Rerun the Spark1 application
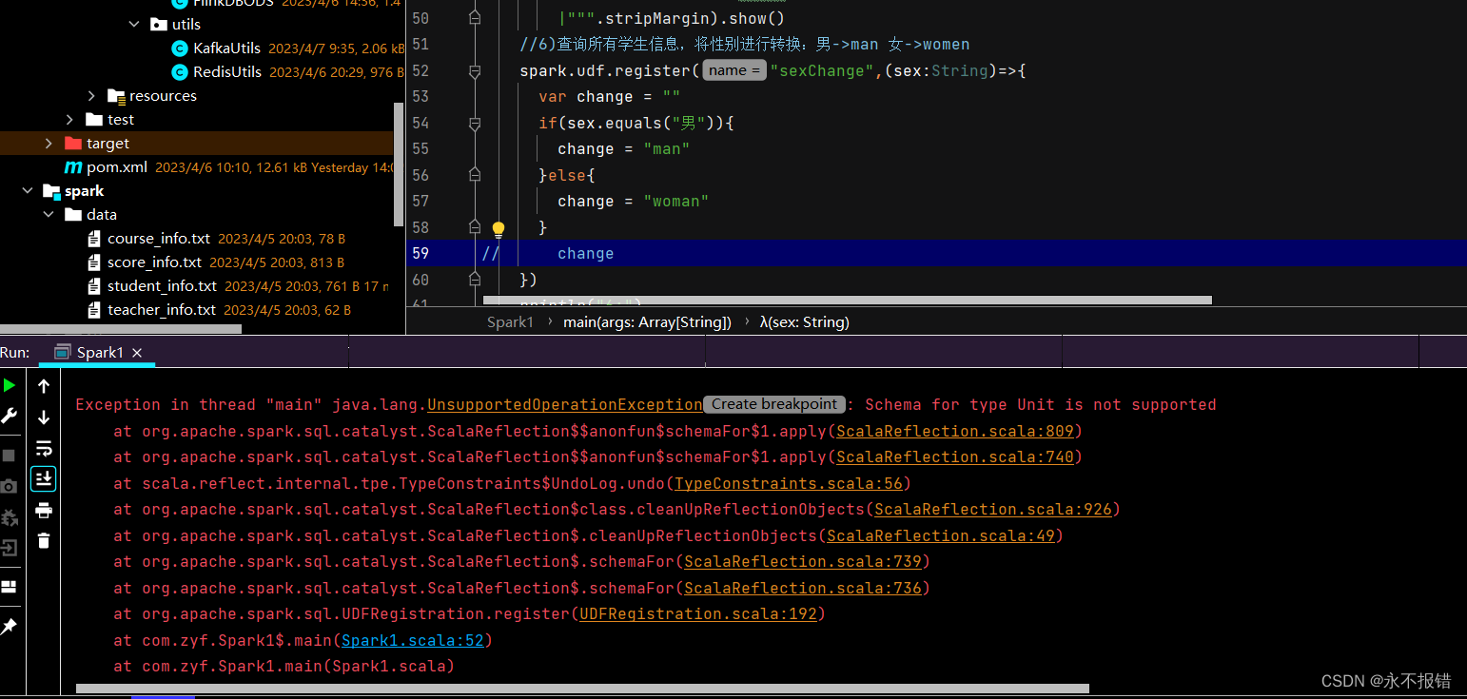 click(9, 385)
